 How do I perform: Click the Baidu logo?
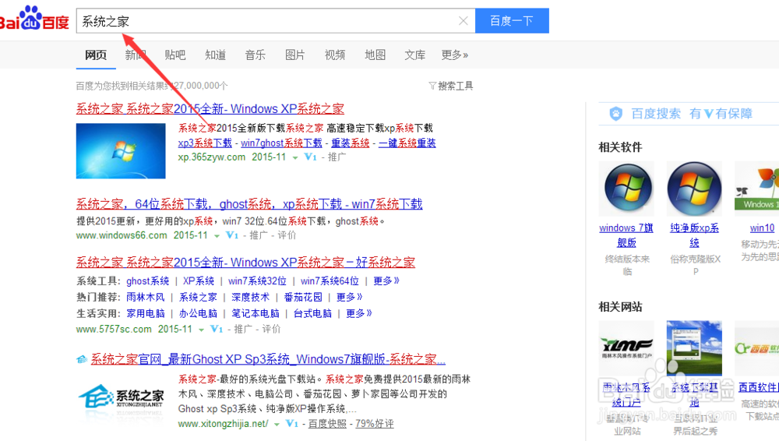(33, 19)
